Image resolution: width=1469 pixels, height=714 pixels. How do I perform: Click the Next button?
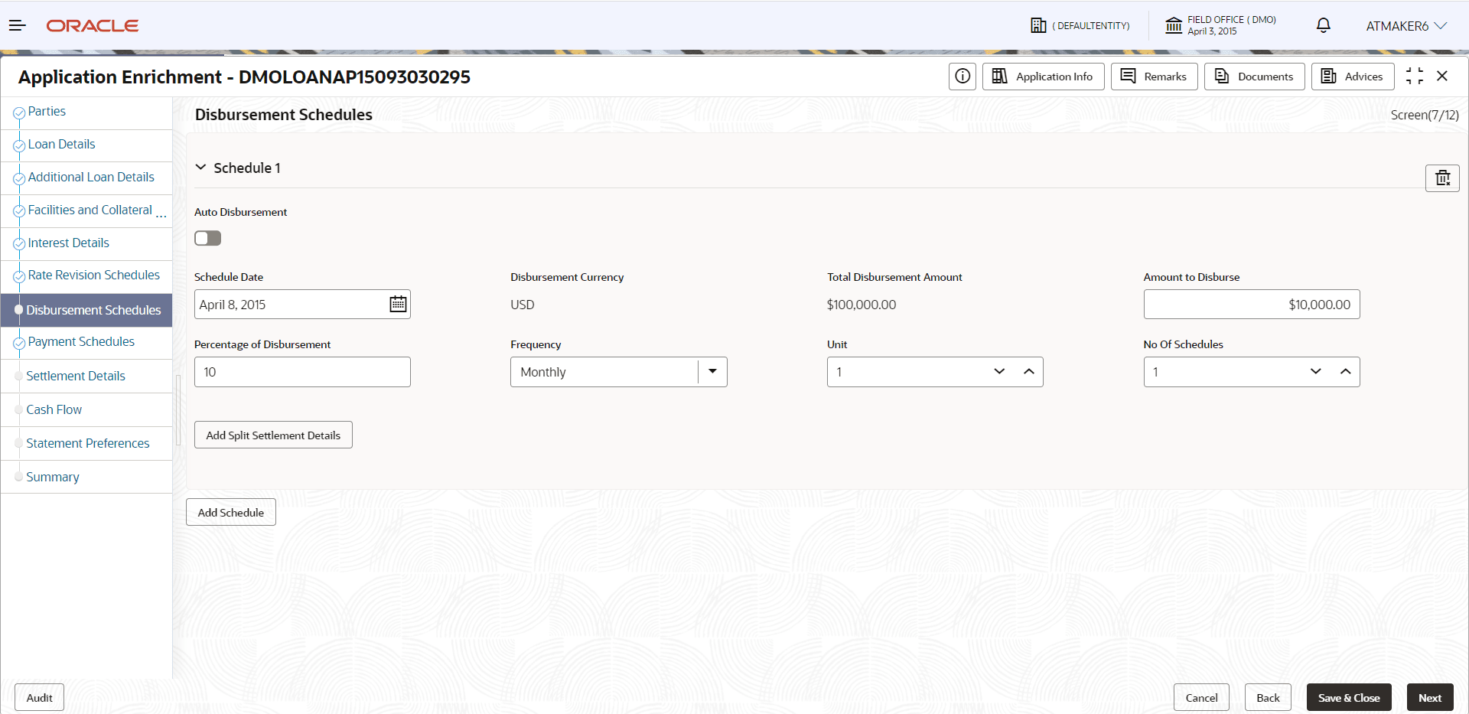coord(1430,698)
